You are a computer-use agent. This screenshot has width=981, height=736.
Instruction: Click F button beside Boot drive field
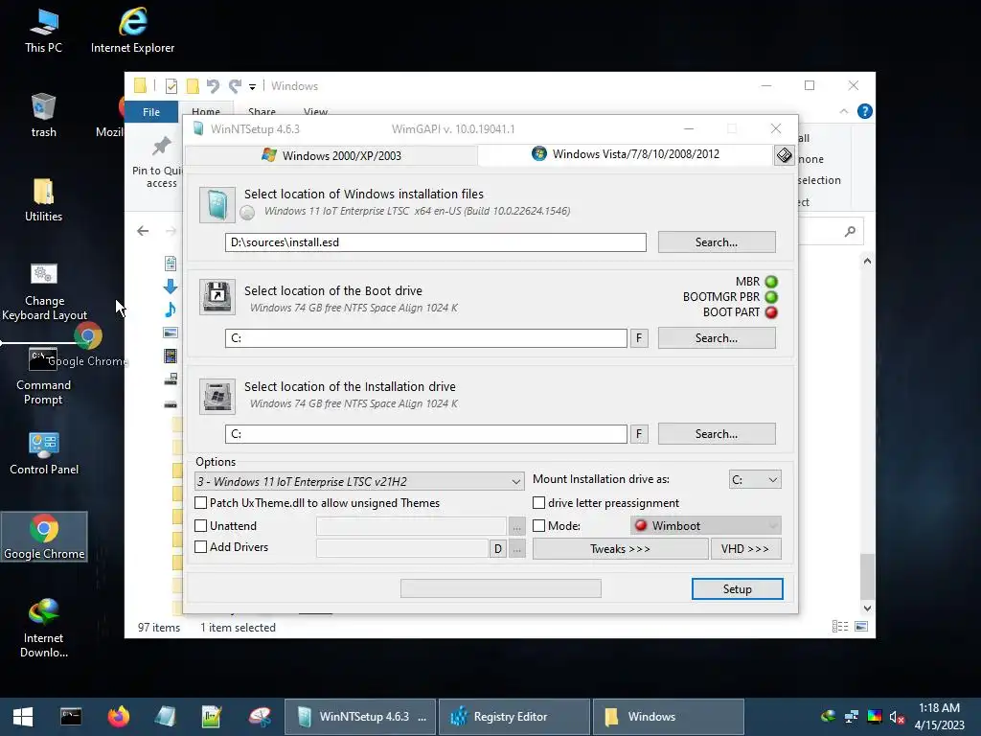pyautogui.click(x=639, y=338)
